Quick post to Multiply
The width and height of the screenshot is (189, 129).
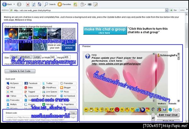(x=14, y=104)
